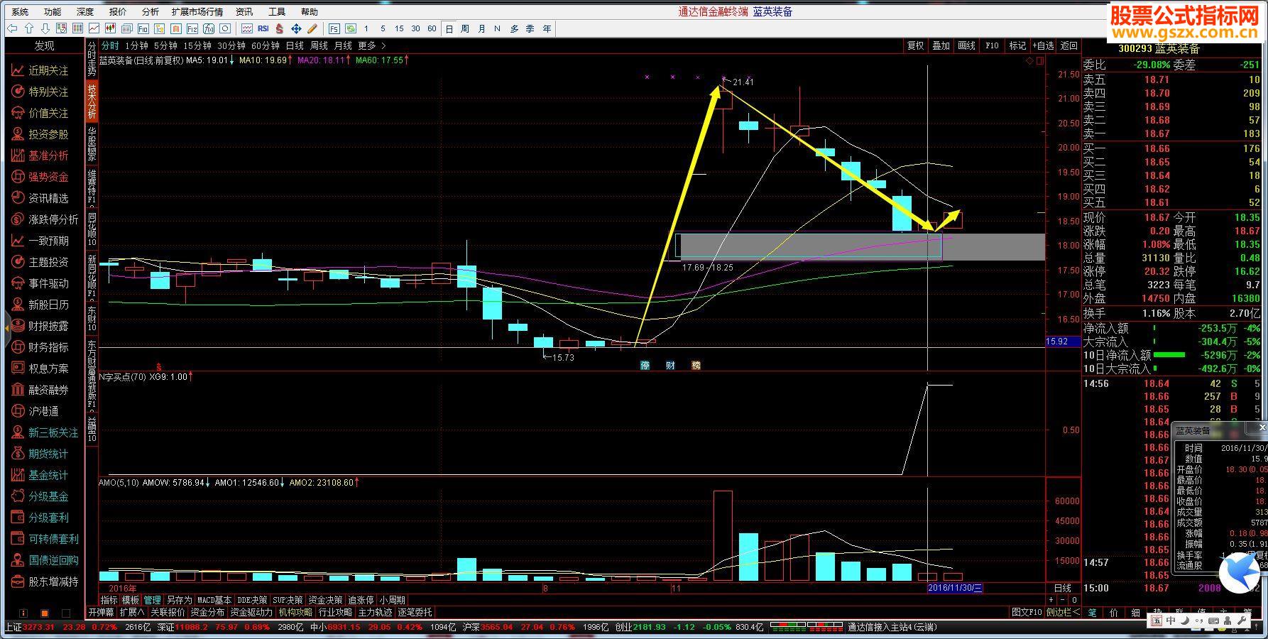The image size is (1268, 639).
Task: Open 日线 period selector at bottom right
Action: tap(1063, 588)
